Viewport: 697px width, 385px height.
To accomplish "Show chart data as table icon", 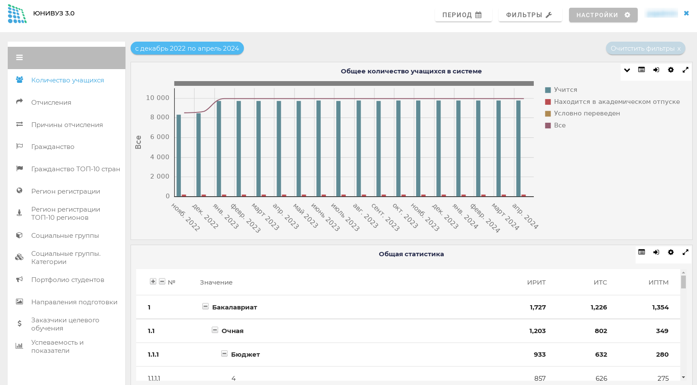I will click(642, 70).
